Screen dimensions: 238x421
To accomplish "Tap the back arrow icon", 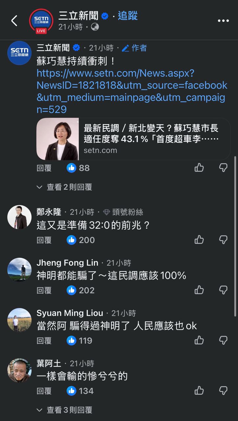I will tap(14, 21).
